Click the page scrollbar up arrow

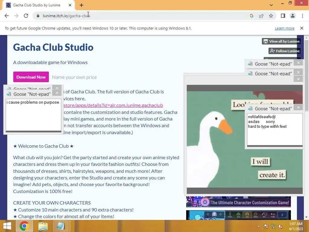[x=306, y=37]
